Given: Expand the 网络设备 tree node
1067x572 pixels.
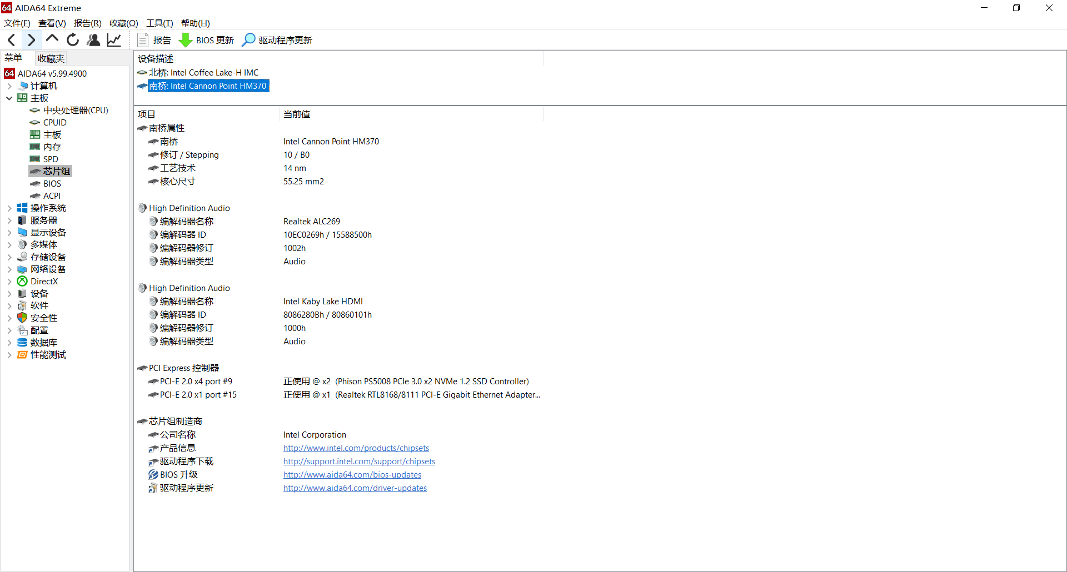Looking at the screenshot, I should (9, 269).
